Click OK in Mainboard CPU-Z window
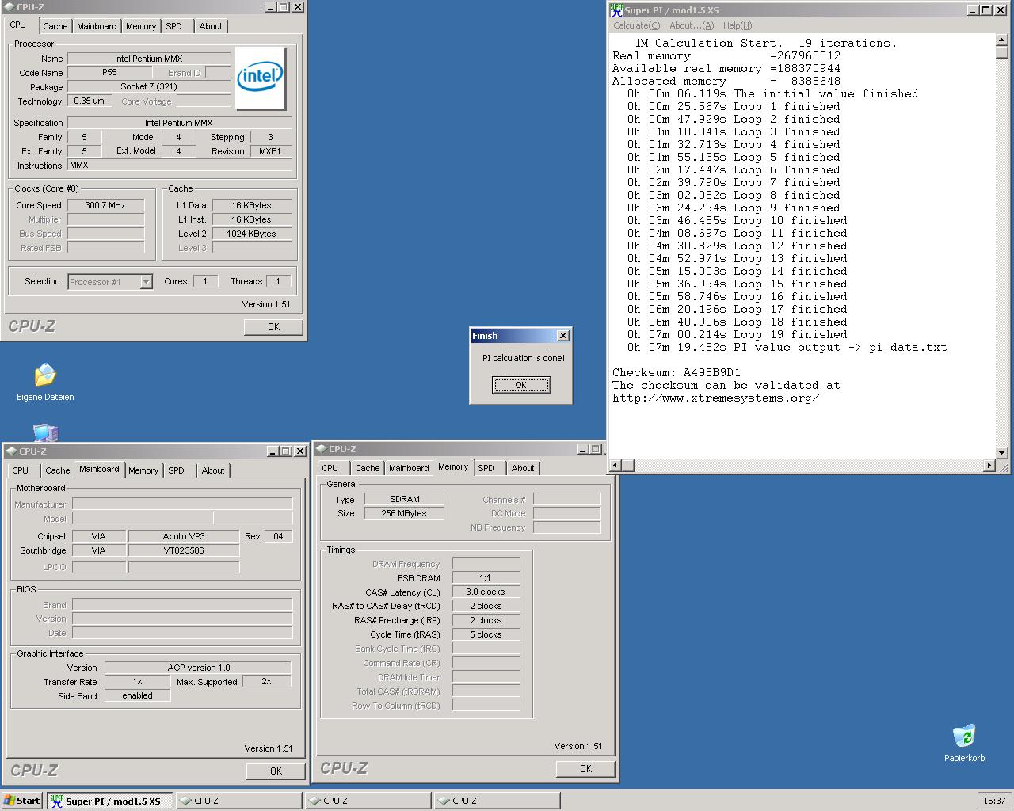This screenshot has height=811, width=1014. pyautogui.click(x=276, y=771)
